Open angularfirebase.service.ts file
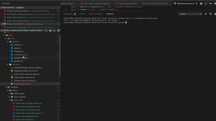The width and height of the screenshot is (216, 121). coord(26,71)
